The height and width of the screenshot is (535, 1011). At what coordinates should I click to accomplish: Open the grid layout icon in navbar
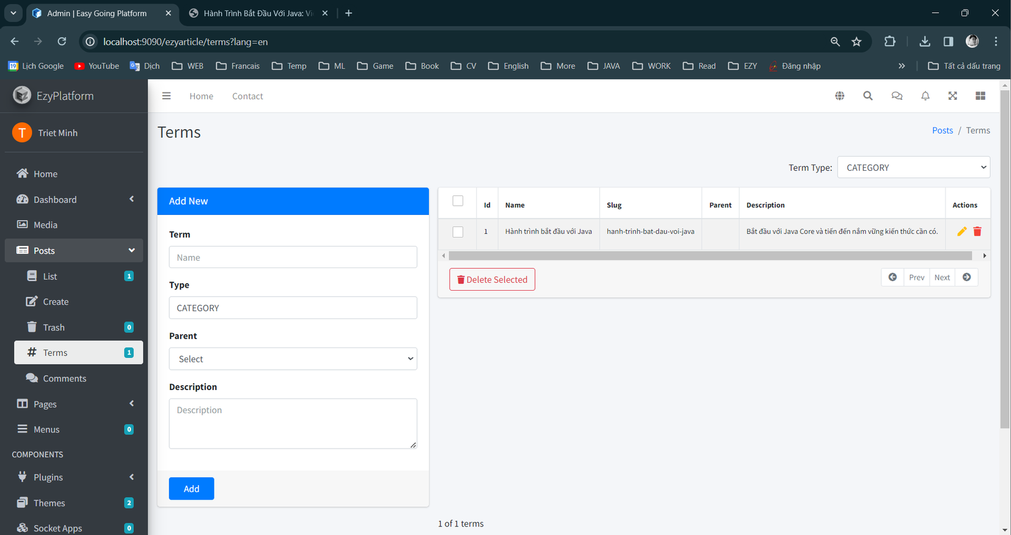pyautogui.click(x=980, y=96)
